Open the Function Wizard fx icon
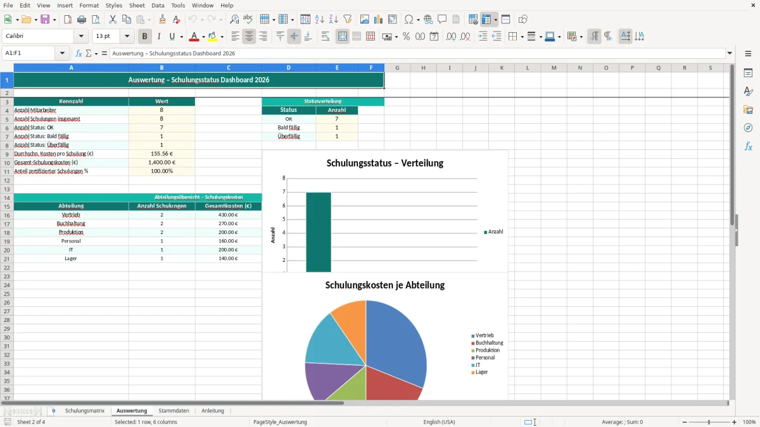The image size is (760, 427). tap(79, 53)
